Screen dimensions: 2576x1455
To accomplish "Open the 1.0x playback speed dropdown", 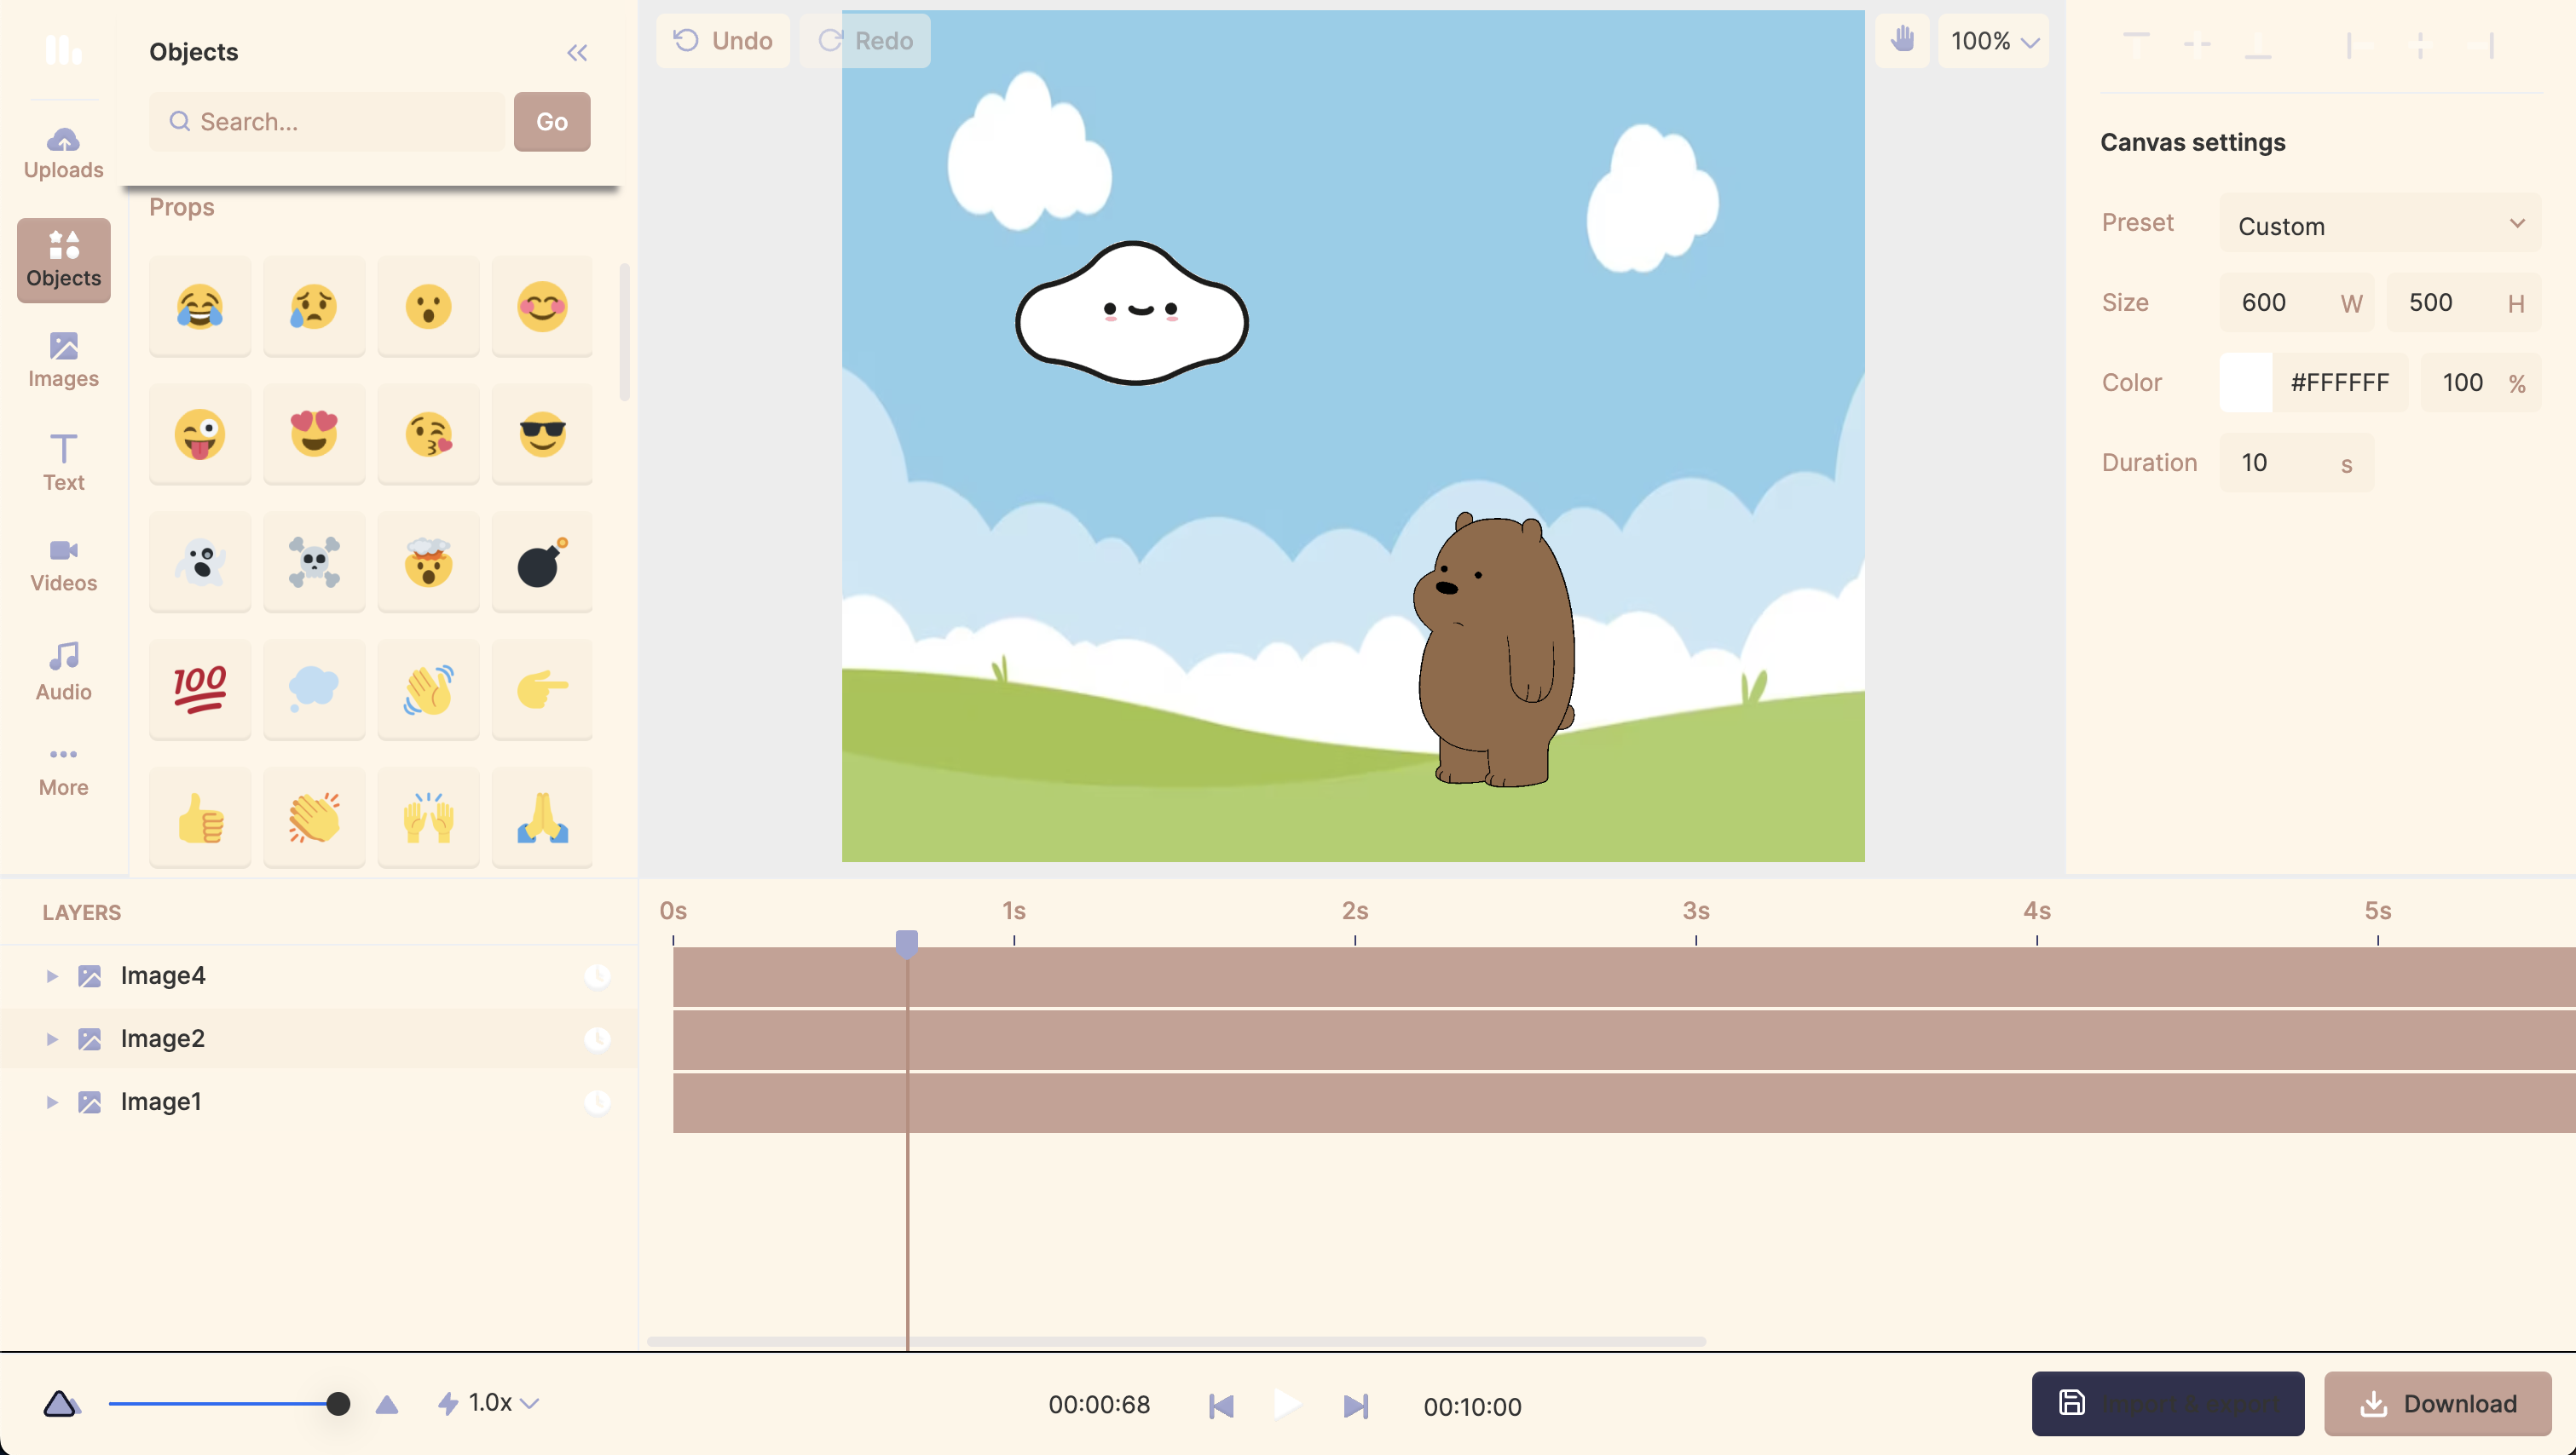I will 490,1403.
